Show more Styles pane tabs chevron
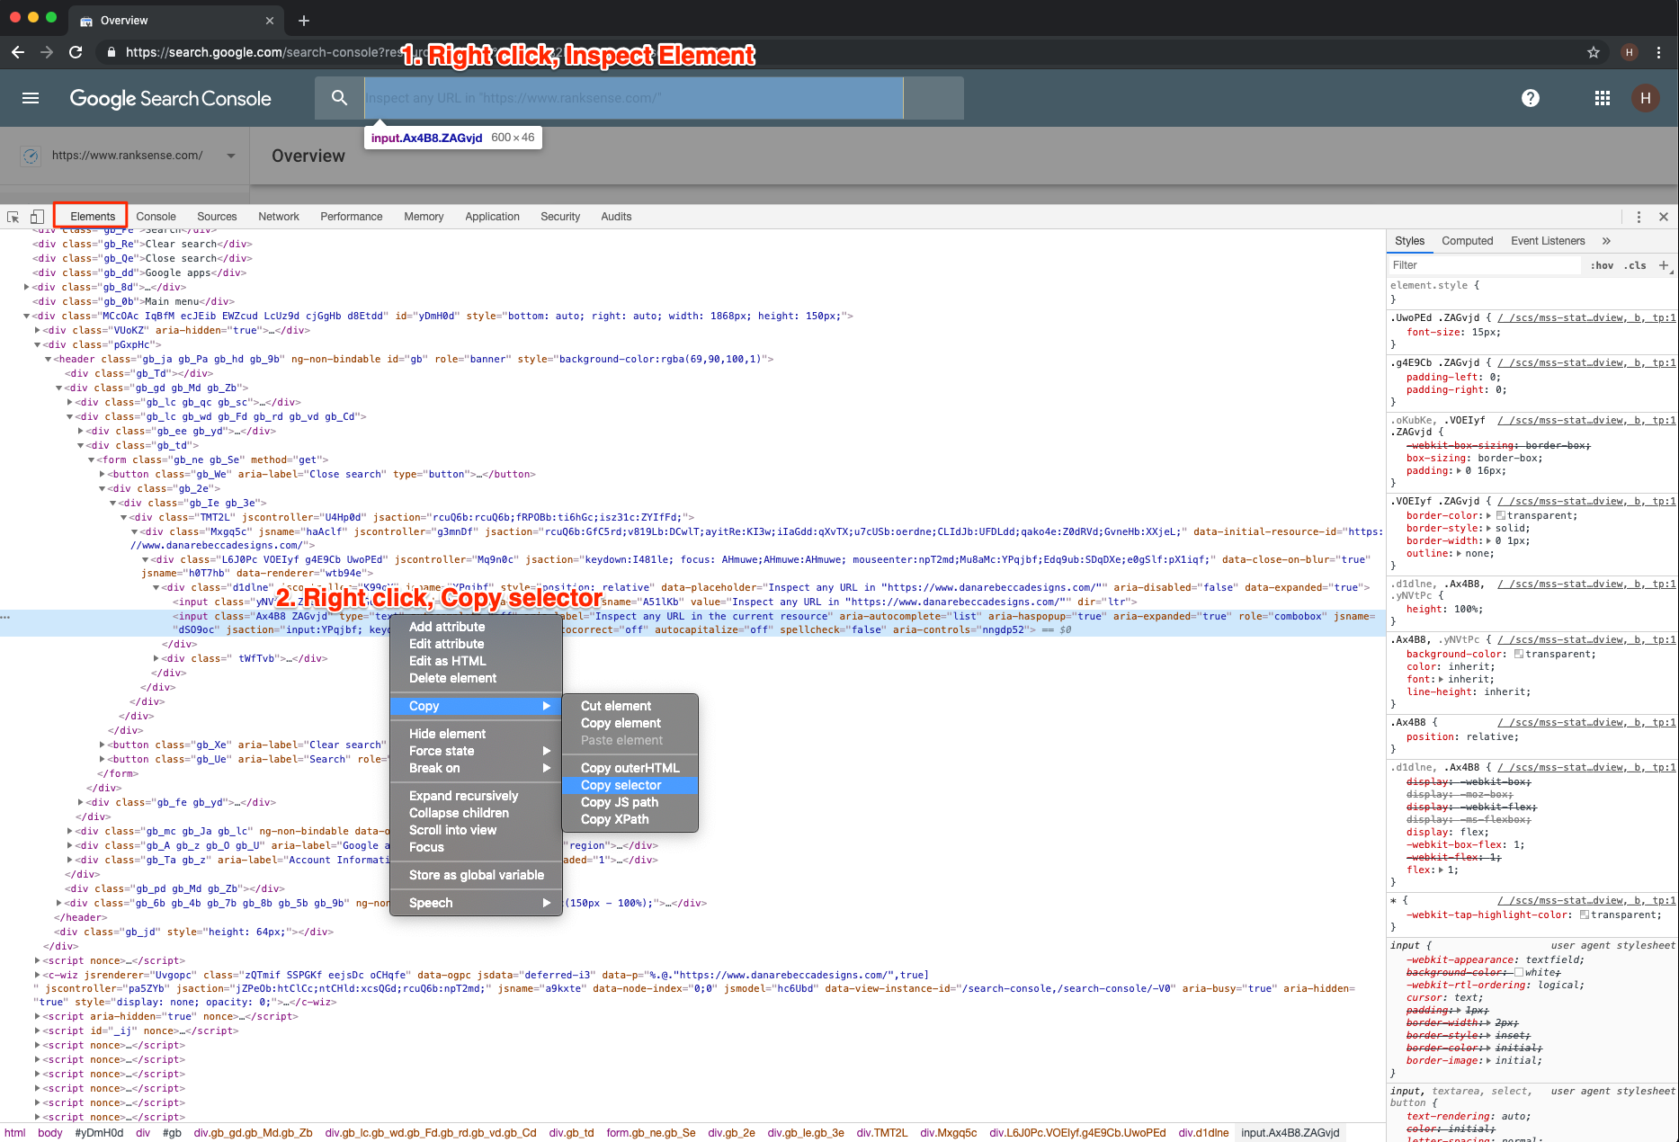Image resolution: width=1679 pixels, height=1142 pixels. (x=1606, y=241)
